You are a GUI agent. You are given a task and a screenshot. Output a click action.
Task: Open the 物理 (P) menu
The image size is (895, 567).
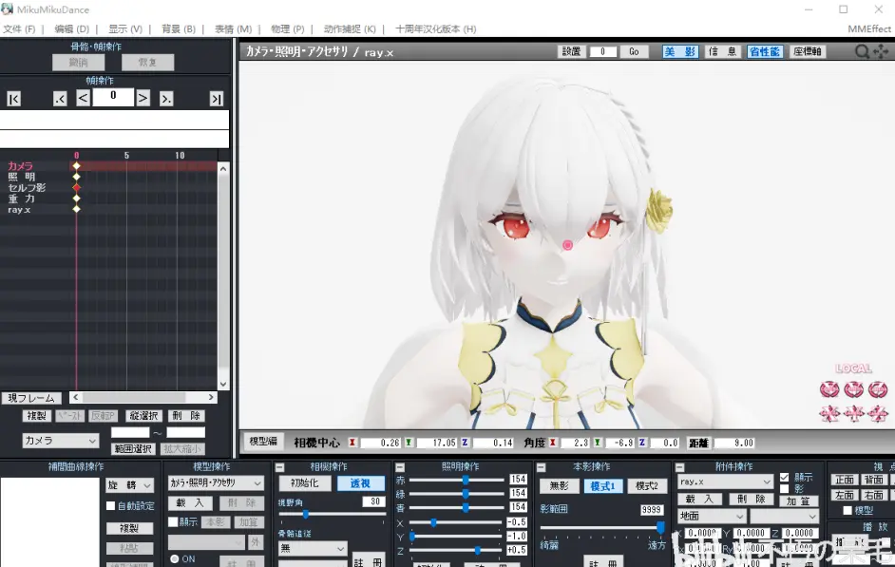click(x=287, y=28)
